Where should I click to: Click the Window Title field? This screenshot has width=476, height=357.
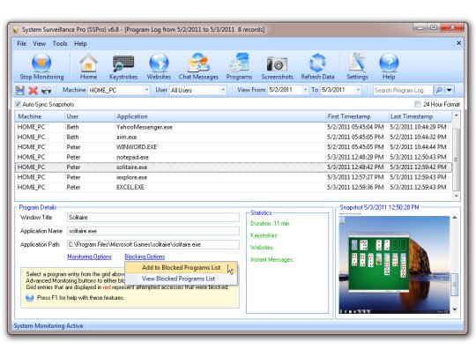click(153, 218)
